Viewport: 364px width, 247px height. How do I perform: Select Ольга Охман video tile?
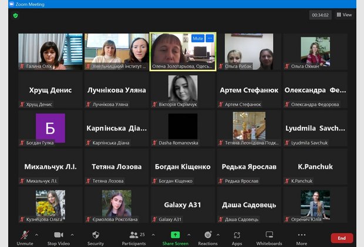pyautogui.click(x=315, y=51)
